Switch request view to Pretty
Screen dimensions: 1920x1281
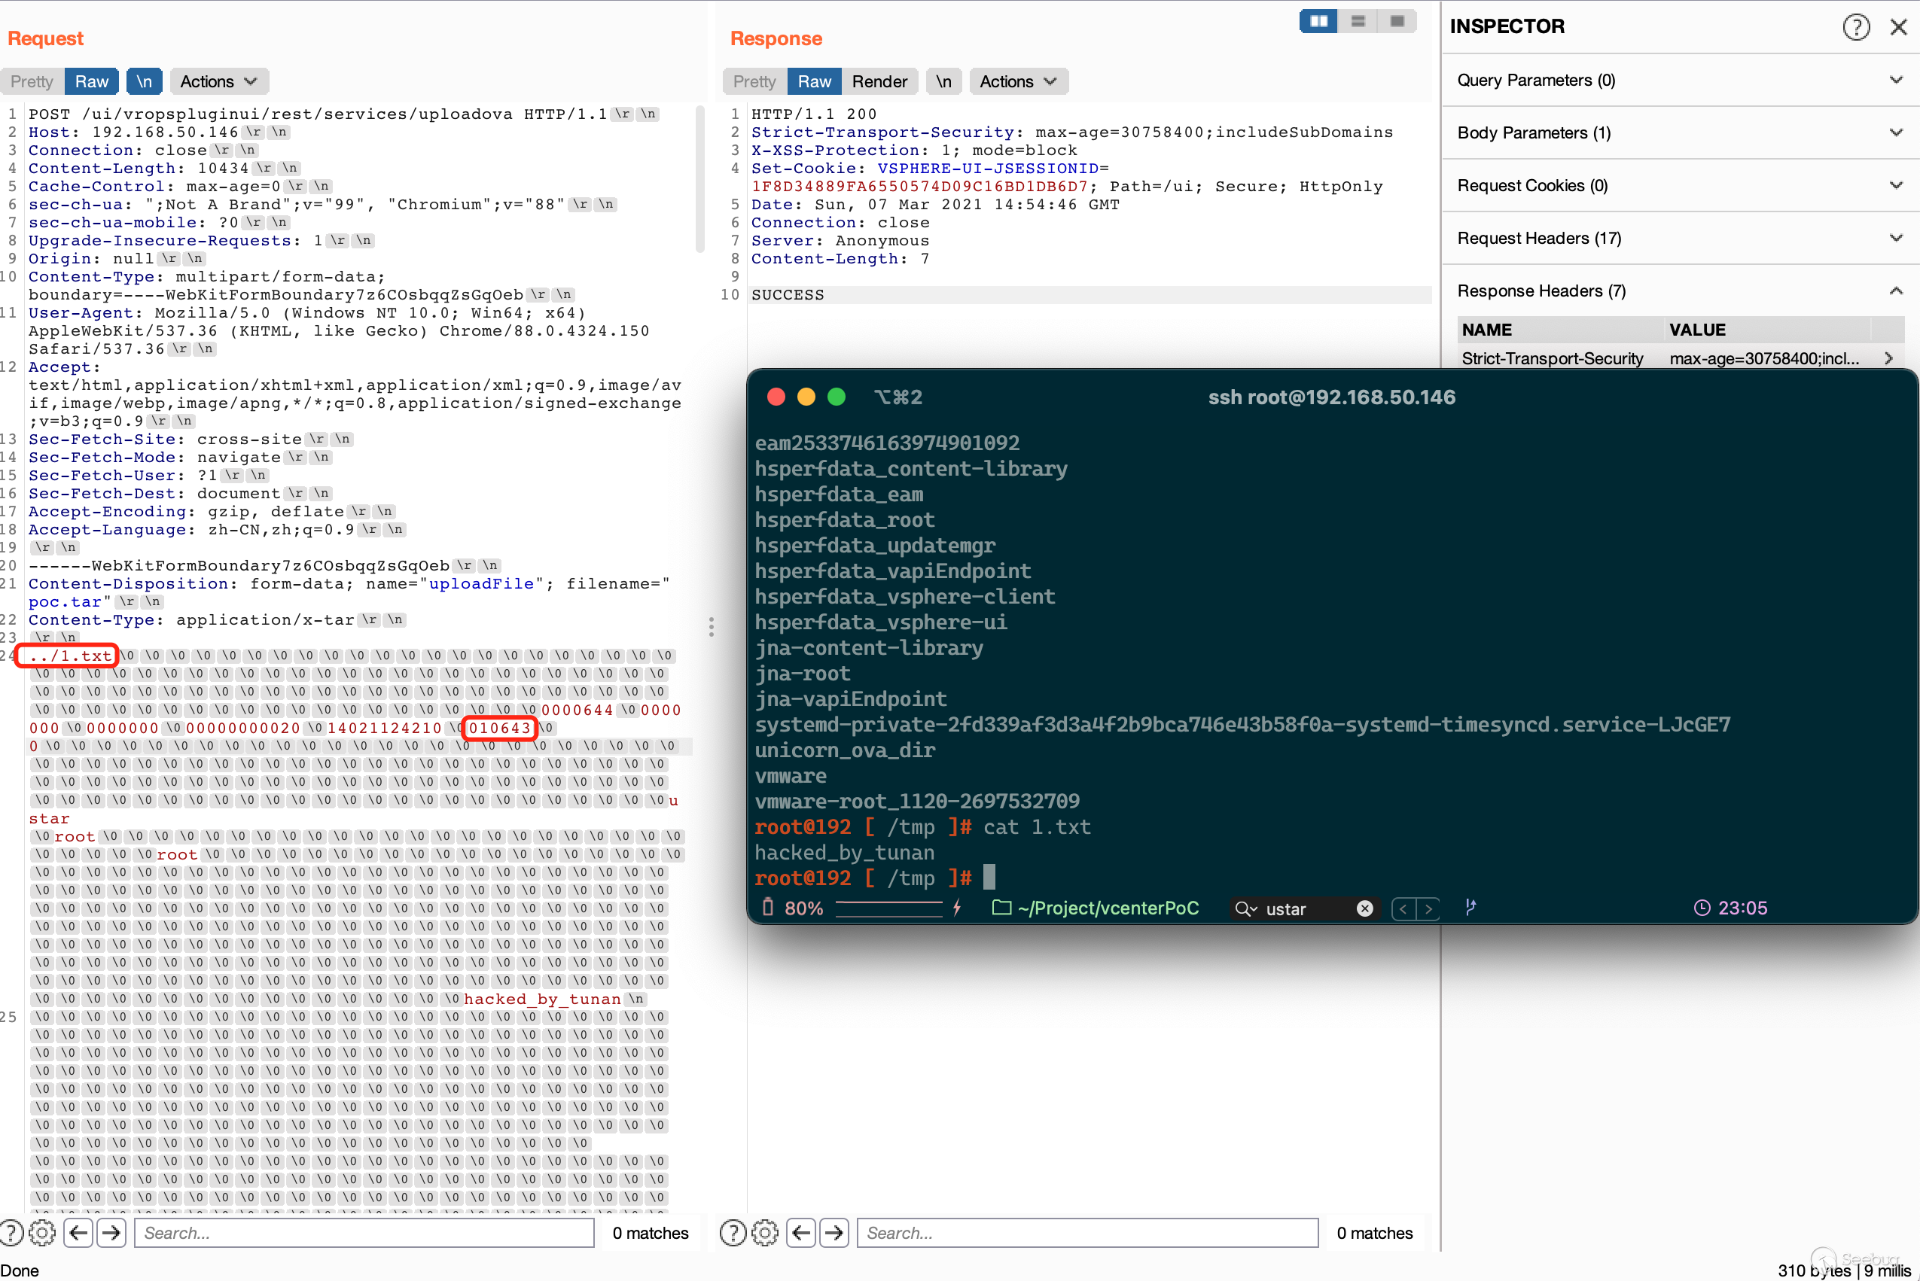click(32, 82)
